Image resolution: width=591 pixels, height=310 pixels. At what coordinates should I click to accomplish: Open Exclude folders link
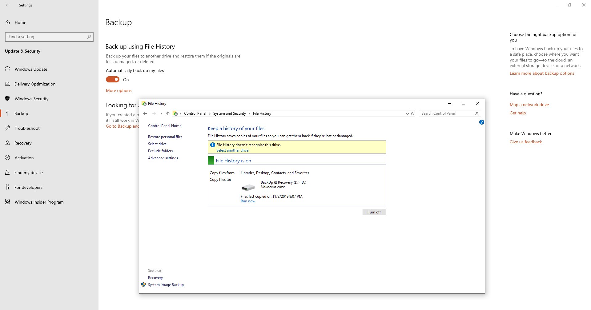coord(160,151)
